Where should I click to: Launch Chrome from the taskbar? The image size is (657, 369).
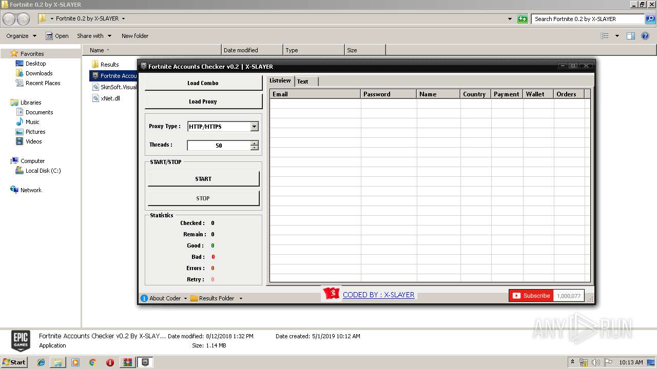point(92,362)
